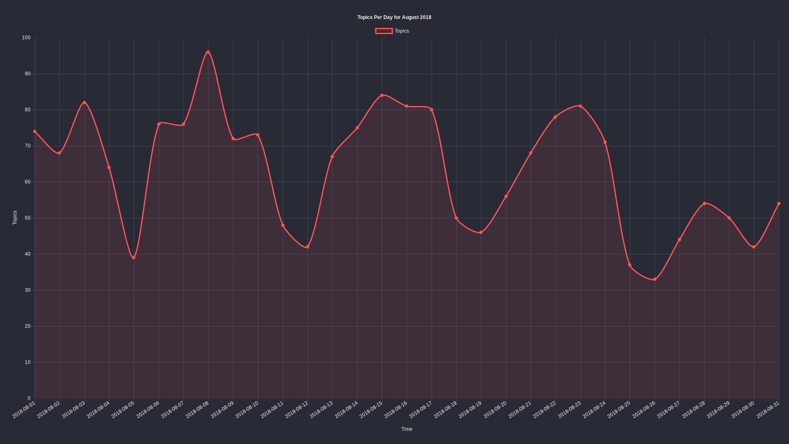Select the 2018-08-13 data point
The width and height of the screenshot is (789, 444).
pyautogui.click(x=332, y=157)
